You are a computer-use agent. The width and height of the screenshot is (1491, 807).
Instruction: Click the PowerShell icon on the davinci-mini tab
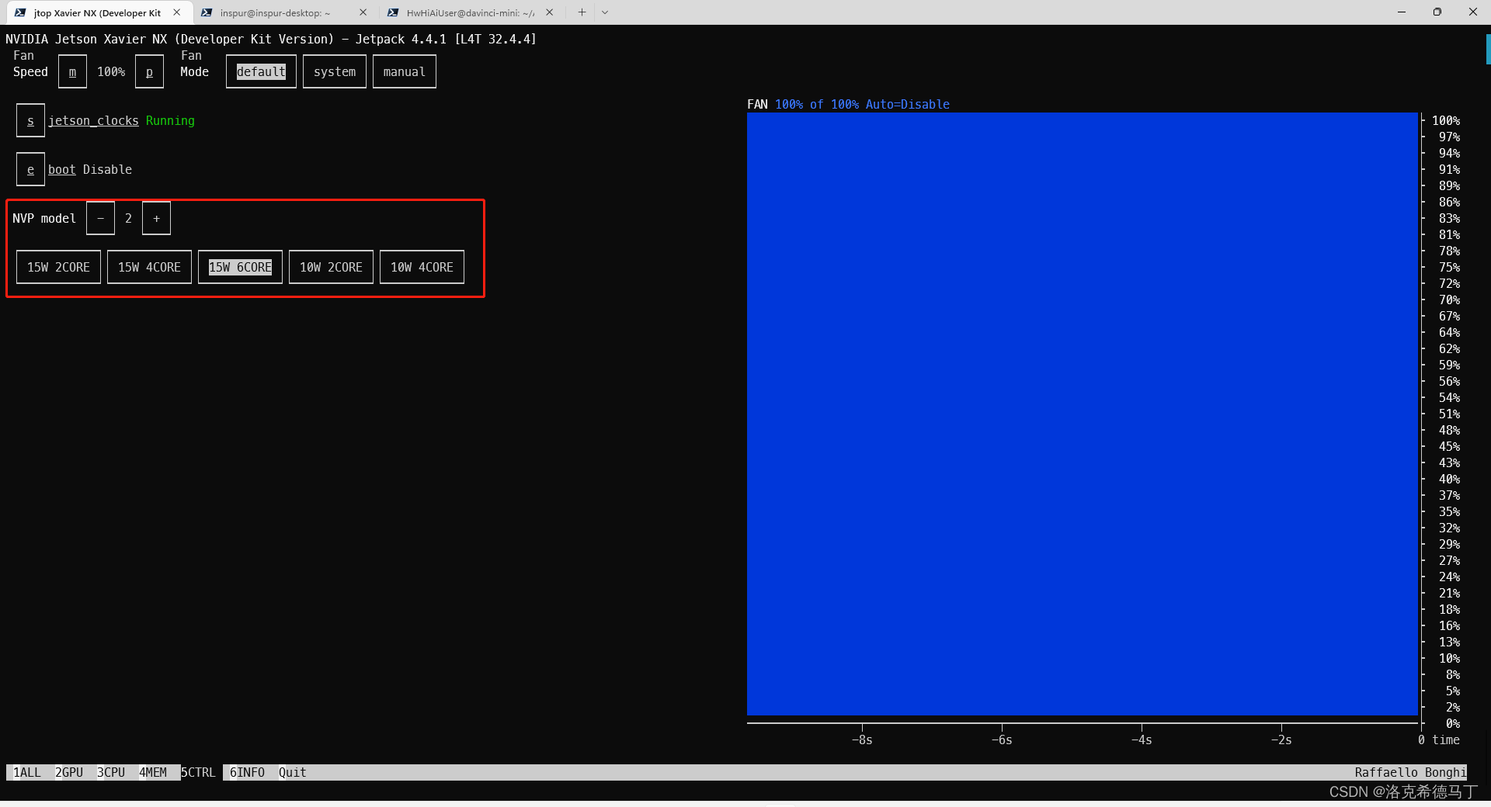pyautogui.click(x=393, y=12)
